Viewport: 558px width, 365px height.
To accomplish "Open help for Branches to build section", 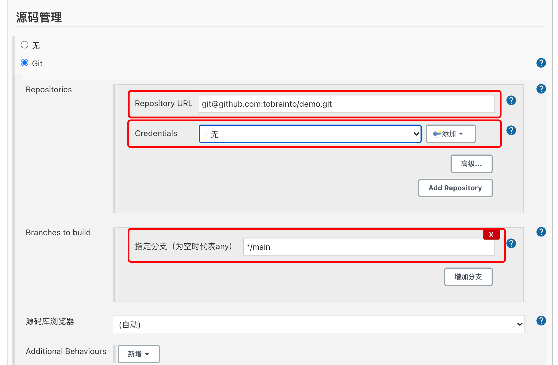I will click(541, 232).
